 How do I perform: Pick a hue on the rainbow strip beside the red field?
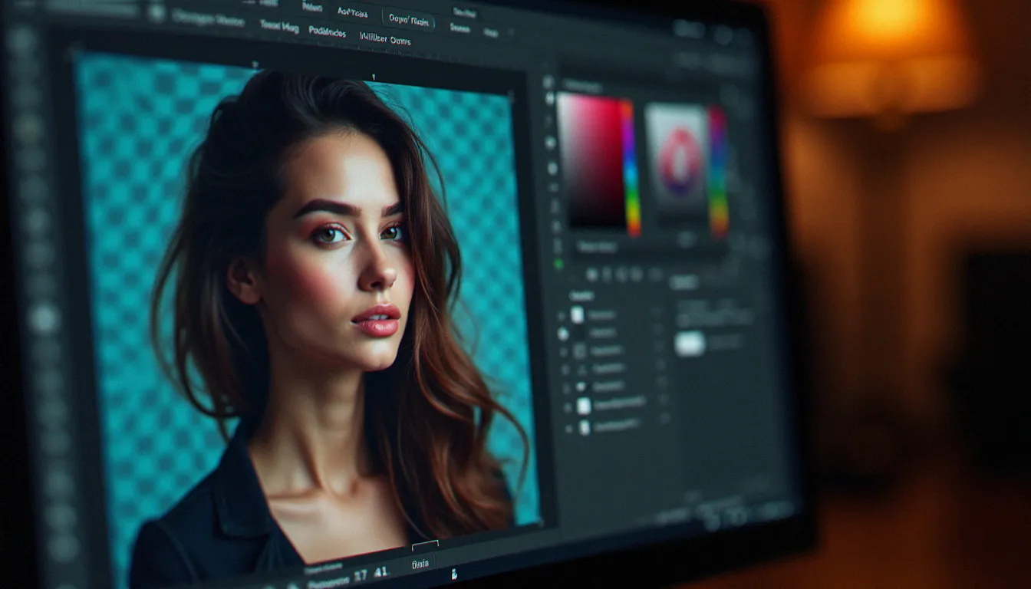[x=630, y=167]
